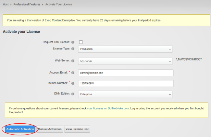Click the /LM/W3SVC/4/ROOT server path text

(189, 60)
